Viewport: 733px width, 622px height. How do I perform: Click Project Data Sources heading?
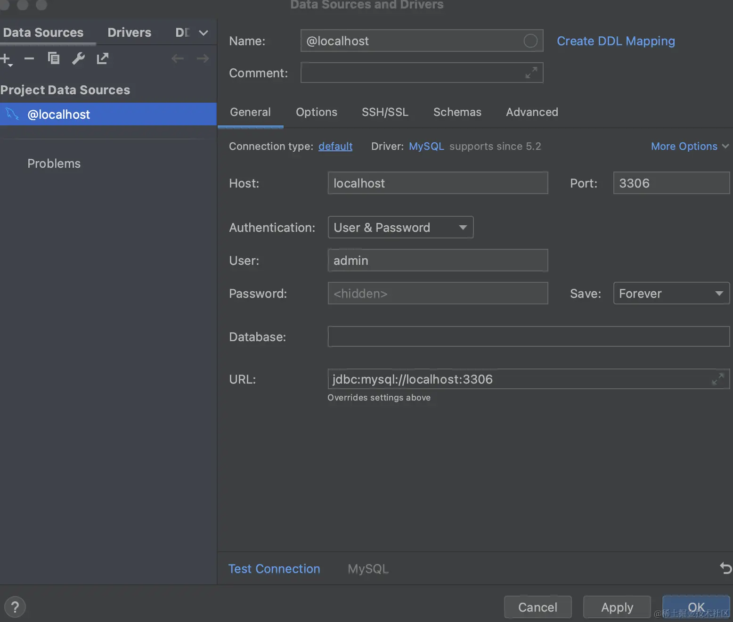click(x=65, y=90)
